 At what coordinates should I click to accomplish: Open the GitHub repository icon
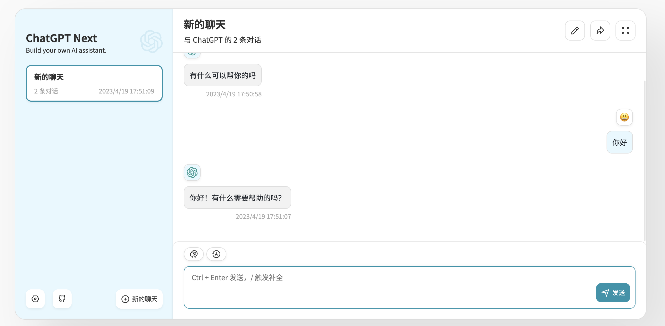(62, 299)
